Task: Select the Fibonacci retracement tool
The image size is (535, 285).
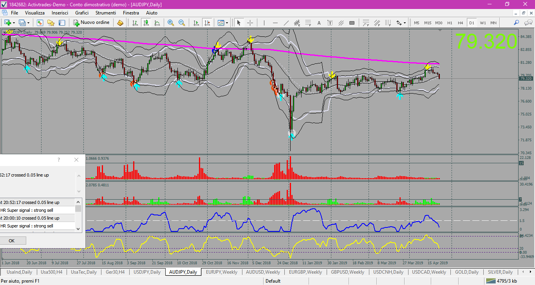Action: pos(308,23)
